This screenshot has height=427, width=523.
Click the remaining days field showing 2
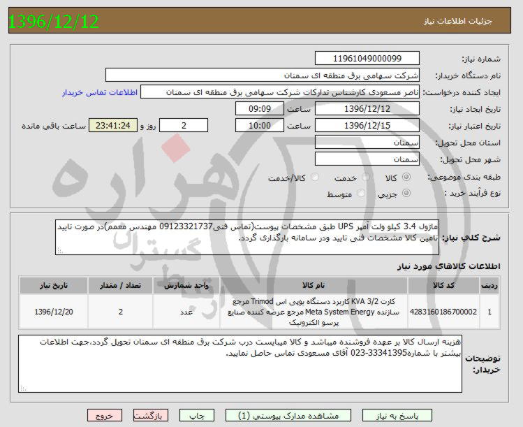coord(184,126)
